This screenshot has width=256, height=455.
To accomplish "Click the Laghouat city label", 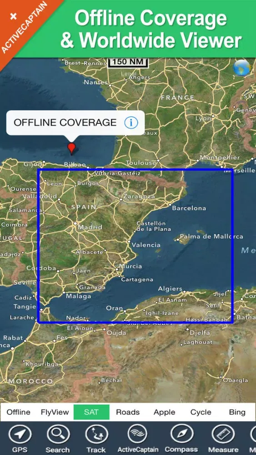I will [x=198, y=342].
